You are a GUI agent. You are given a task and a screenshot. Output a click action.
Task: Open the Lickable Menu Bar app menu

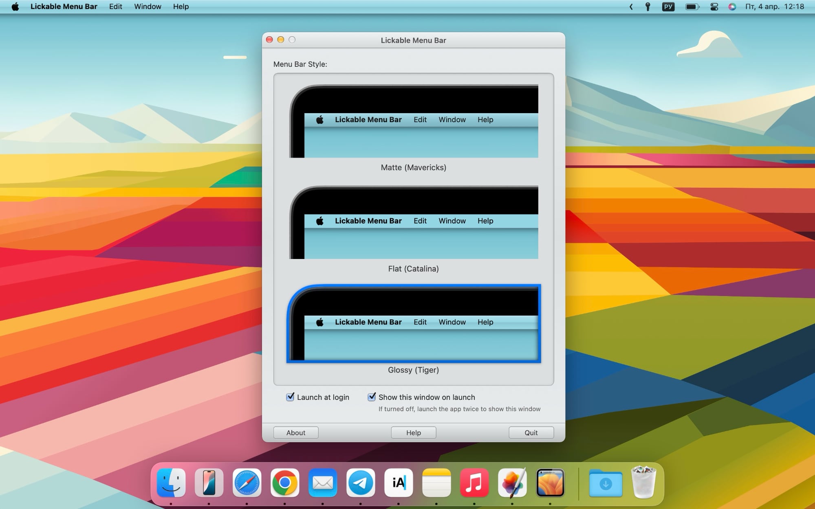tap(64, 7)
